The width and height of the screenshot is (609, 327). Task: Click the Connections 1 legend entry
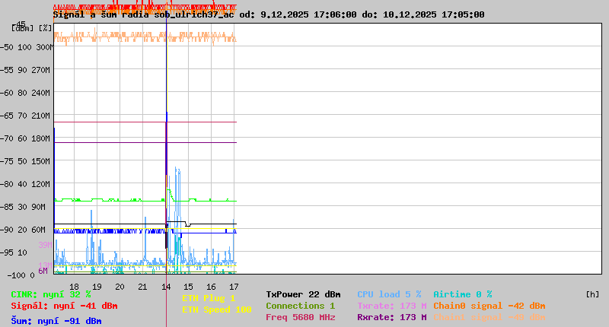point(299,306)
